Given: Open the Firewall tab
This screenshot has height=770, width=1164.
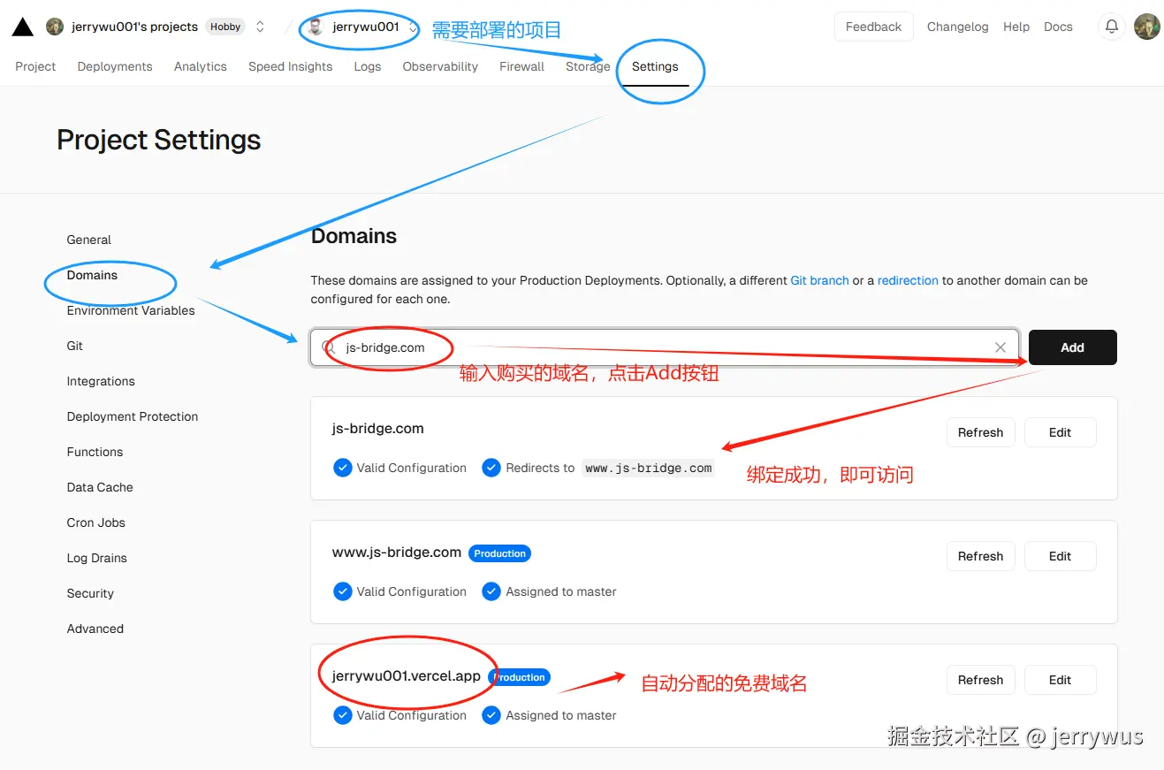Looking at the screenshot, I should 521,66.
